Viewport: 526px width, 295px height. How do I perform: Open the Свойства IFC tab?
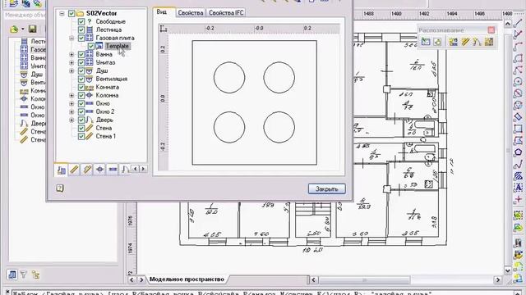pyautogui.click(x=226, y=13)
